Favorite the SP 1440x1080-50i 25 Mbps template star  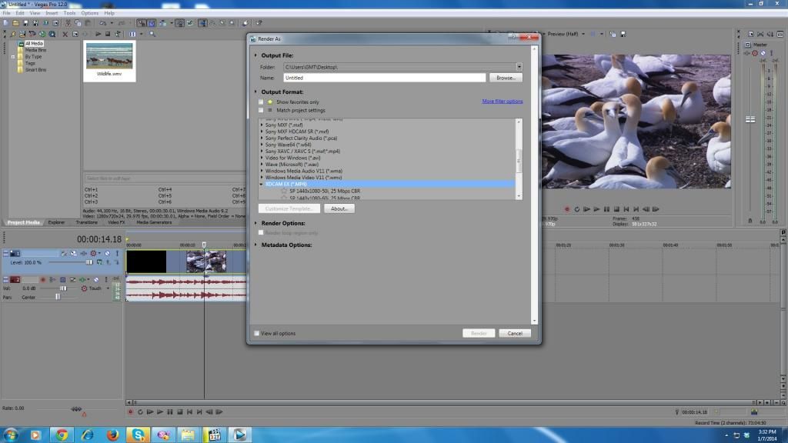[284, 191]
